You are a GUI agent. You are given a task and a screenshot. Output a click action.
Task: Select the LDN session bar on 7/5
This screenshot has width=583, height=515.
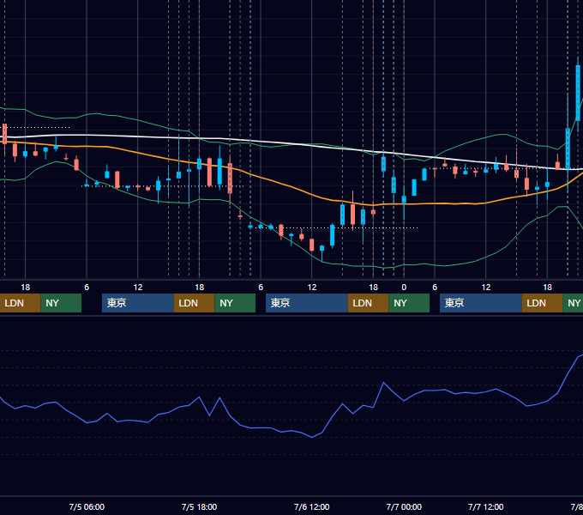(x=194, y=303)
